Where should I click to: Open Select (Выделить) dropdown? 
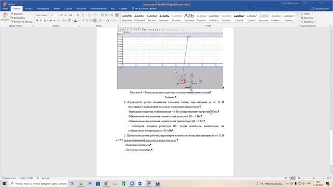point(308,22)
